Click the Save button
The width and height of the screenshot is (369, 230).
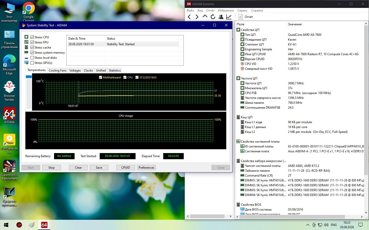pos(99,168)
